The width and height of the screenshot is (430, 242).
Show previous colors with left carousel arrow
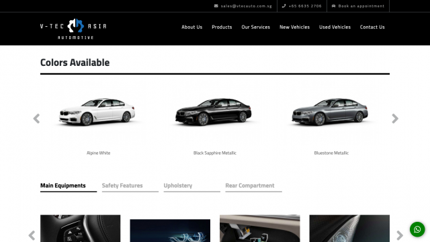point(36,118)
